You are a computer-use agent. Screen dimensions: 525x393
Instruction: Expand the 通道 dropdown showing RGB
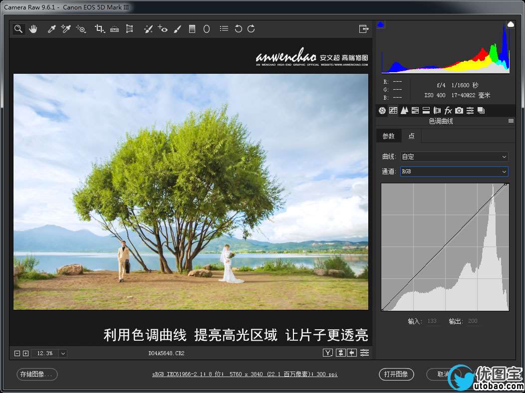click(454, 171)
